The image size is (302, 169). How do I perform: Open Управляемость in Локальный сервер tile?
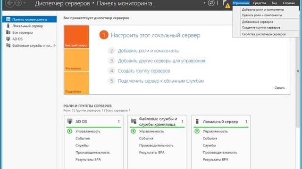215,131
